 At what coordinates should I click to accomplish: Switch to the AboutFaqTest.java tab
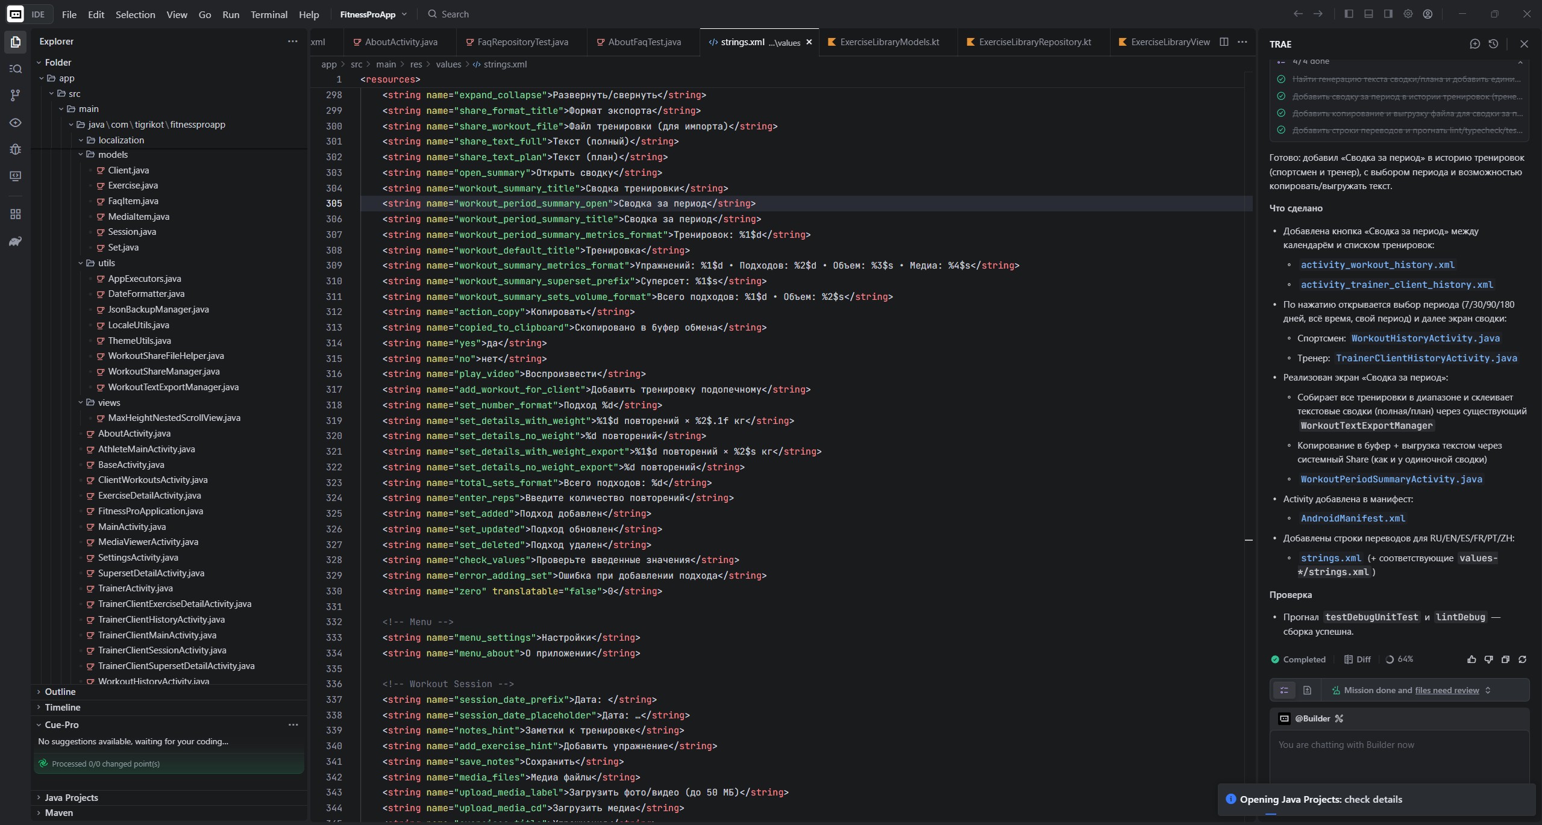click(x=644, y=42)
